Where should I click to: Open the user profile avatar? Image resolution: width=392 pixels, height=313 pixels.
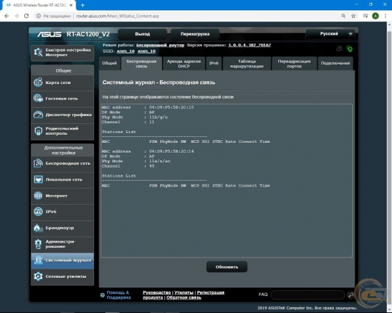click(375, 16)
